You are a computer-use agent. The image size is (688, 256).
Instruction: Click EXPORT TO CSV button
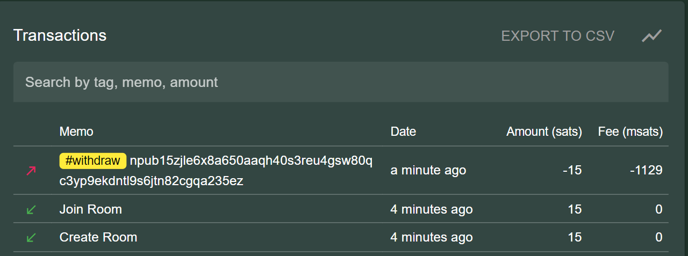click(x=557, y=36)
